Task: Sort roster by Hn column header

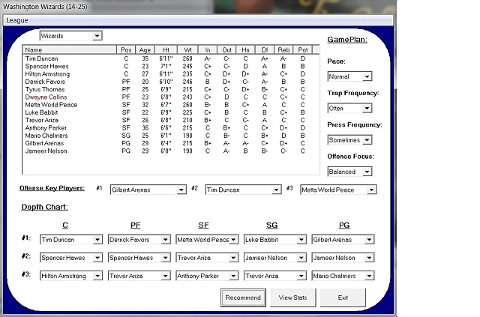Action: pyautogui.click(x=245, y=49)
